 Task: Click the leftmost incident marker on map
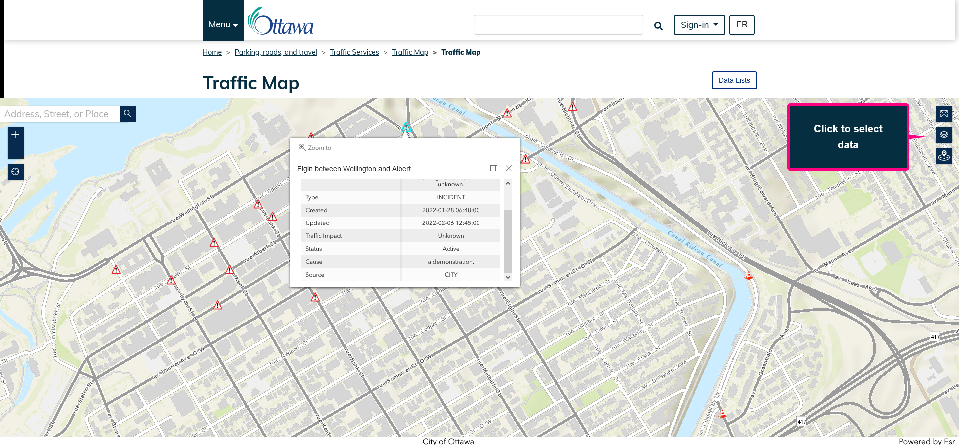click(x=116, y=270)
